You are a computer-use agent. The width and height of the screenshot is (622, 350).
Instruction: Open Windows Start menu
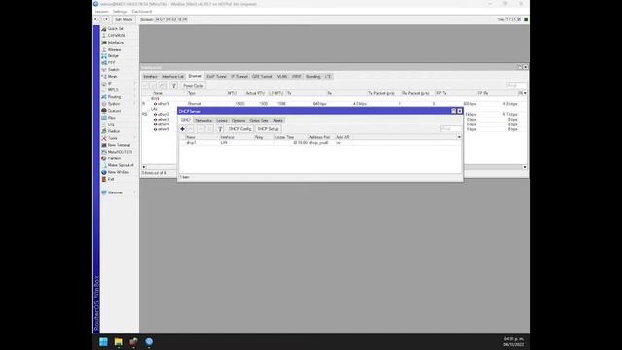103,342
